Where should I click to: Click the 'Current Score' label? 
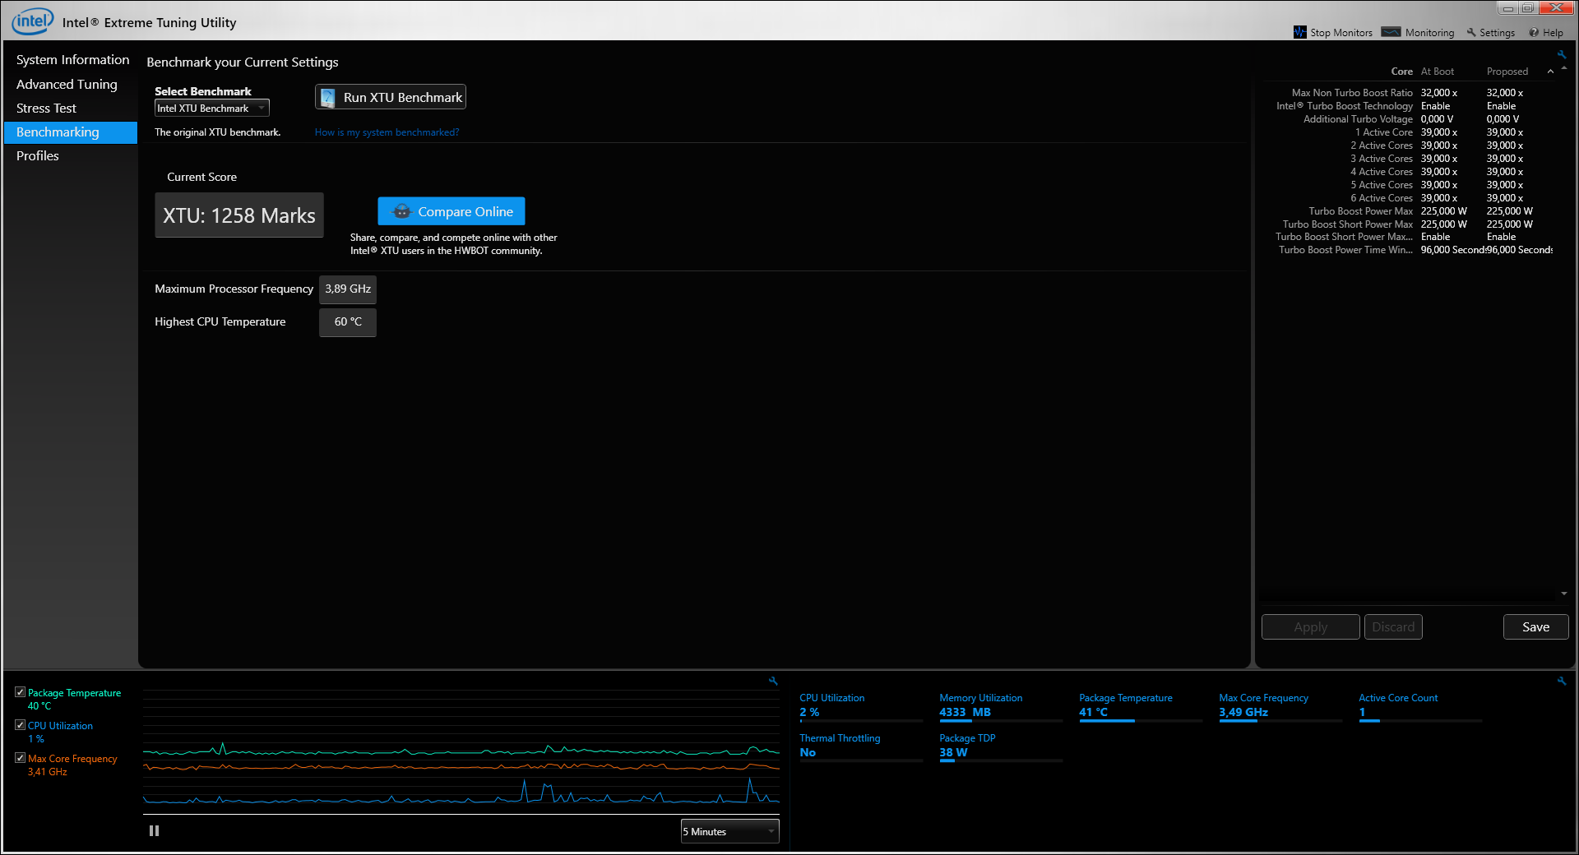click(x=201, y=178)
